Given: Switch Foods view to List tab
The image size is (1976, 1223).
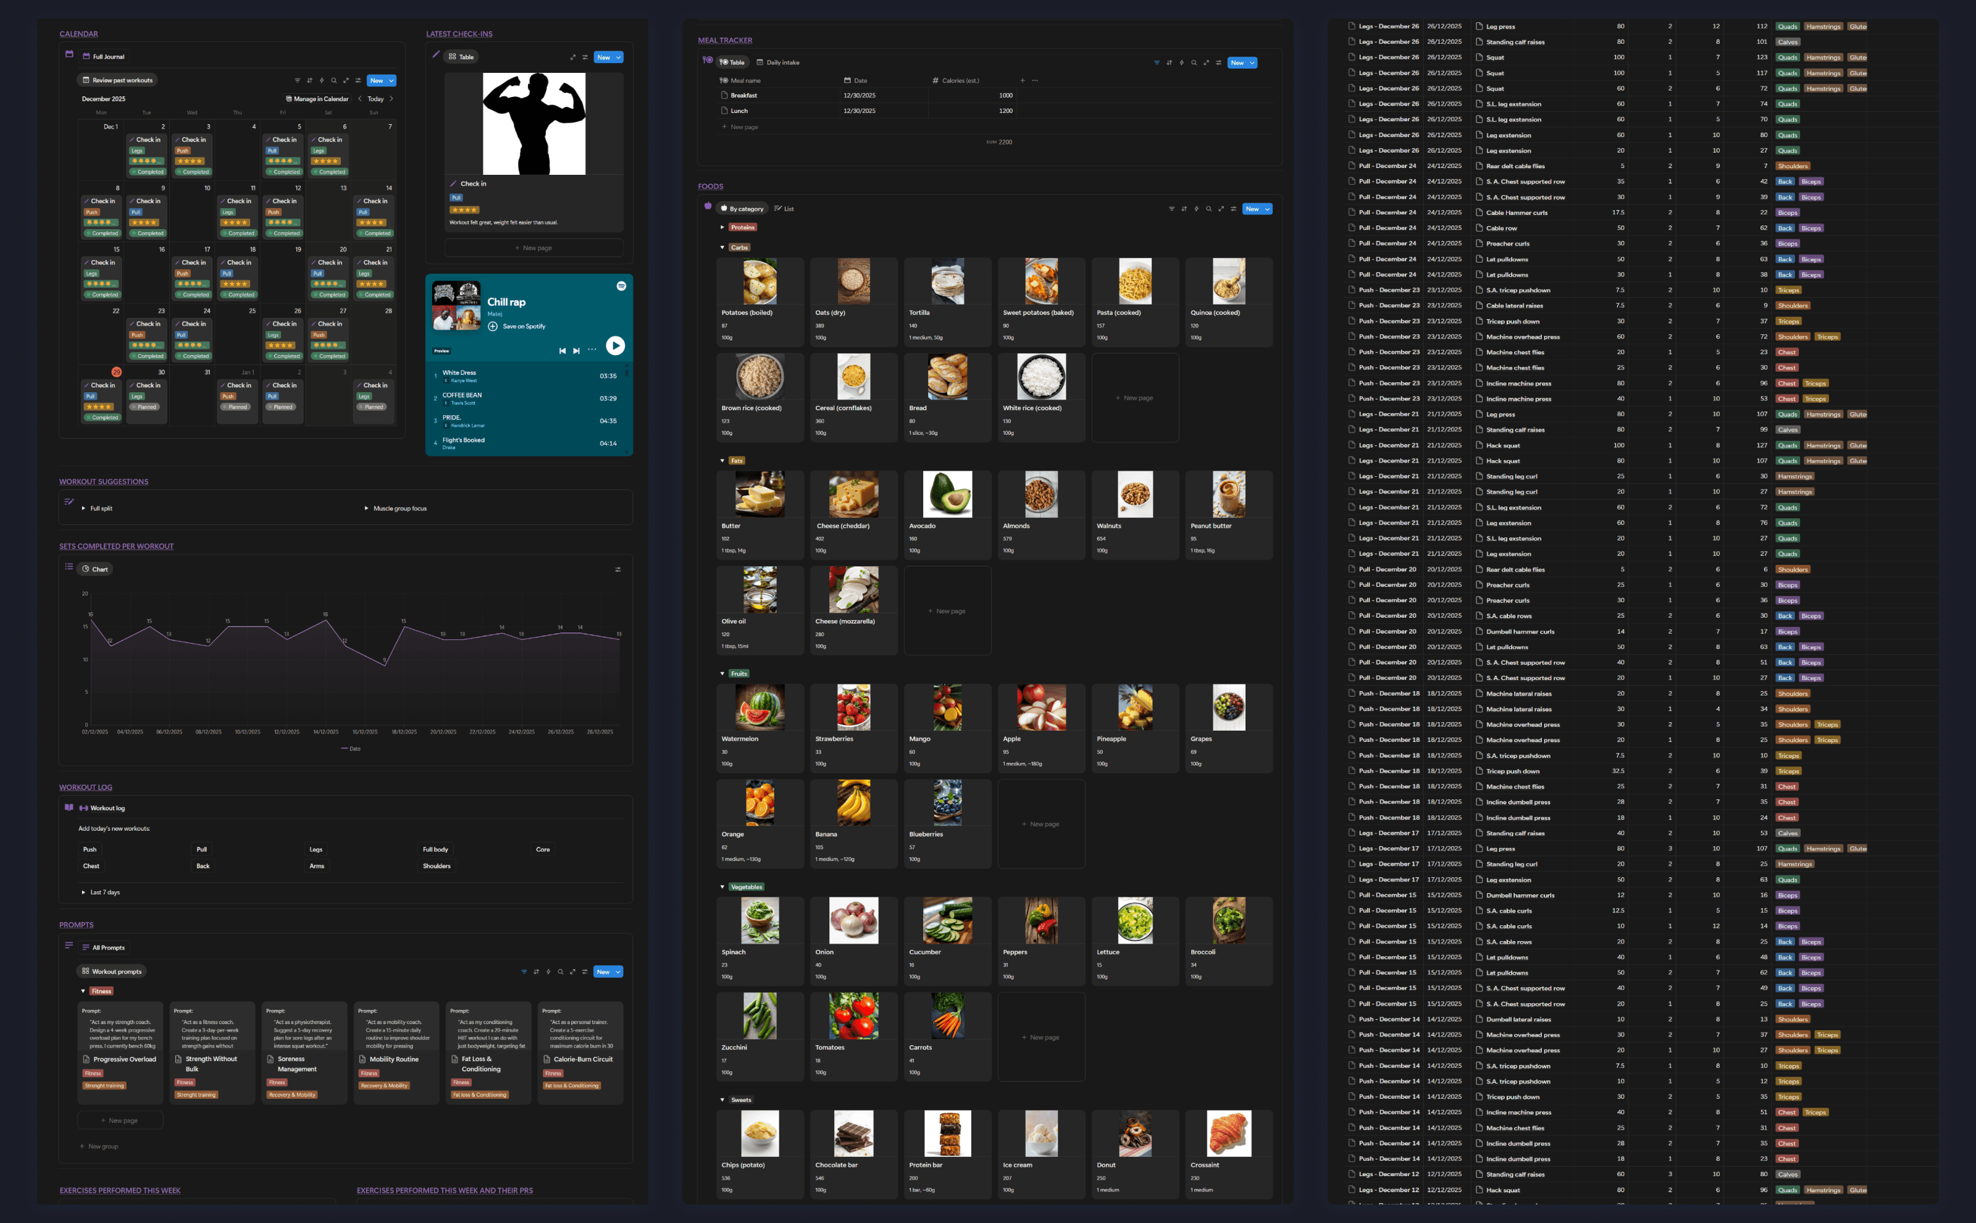Looking at the screenshot, I should (x=784, y=209).
